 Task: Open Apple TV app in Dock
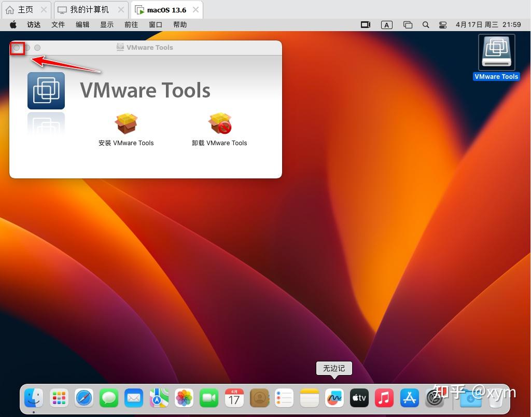click(359, 398)
